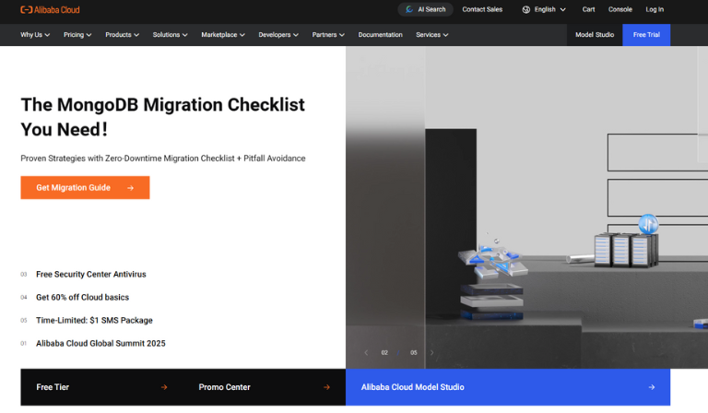This screenshot has height=413, width=708.
Task: Expand the Solutions menu
Action: pyautogui.click(x=171, y=35)
